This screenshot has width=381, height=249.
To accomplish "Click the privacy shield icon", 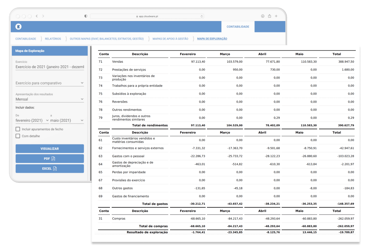I will point(86,16).
